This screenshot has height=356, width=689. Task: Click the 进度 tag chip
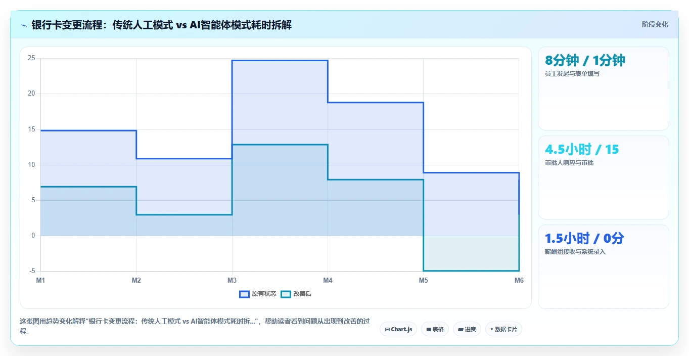coord(467,329)
